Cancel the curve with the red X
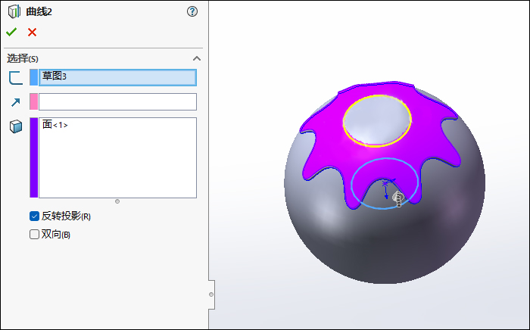The height and width of the screenshot is (330, 530). click(x=32, y=32)
